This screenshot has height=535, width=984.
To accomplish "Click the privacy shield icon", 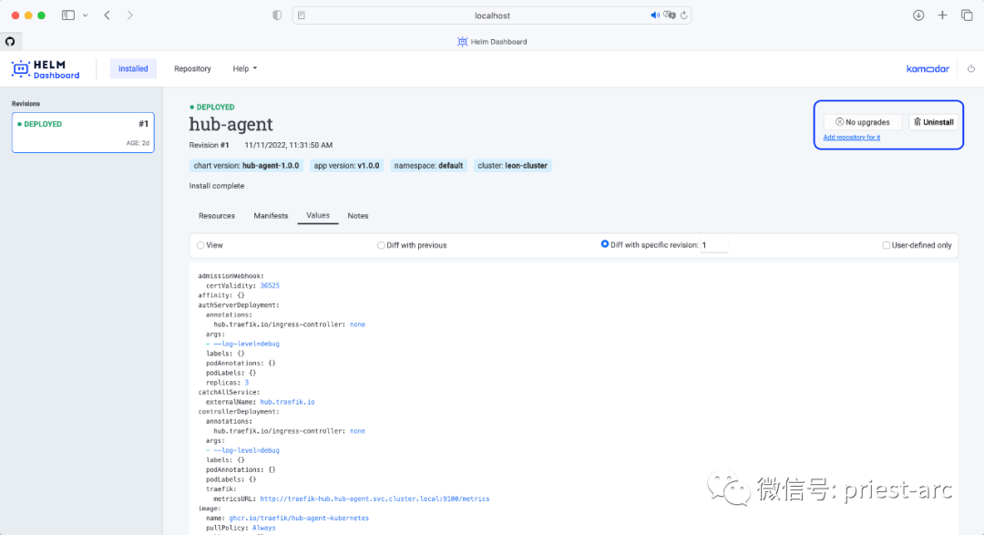I will (277, 15).
